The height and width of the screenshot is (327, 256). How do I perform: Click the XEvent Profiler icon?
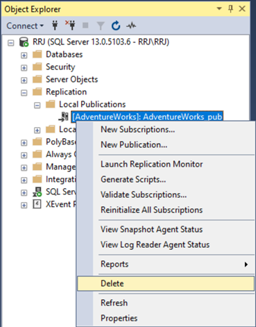point(37,204)
